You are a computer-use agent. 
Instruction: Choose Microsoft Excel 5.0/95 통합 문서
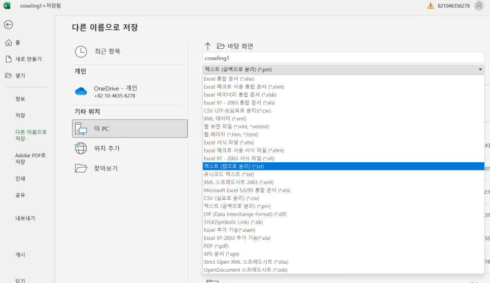[x=343, y=190]
